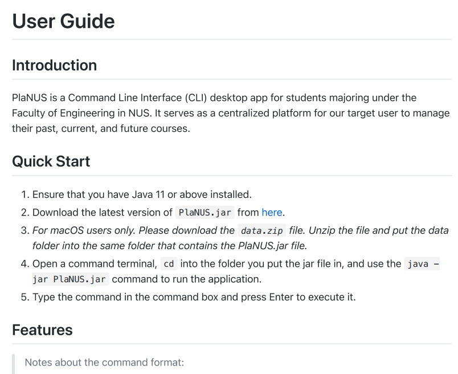
Task: Click the data.zip code snippet
Action: pyautogui.click(x=262, y=231)
